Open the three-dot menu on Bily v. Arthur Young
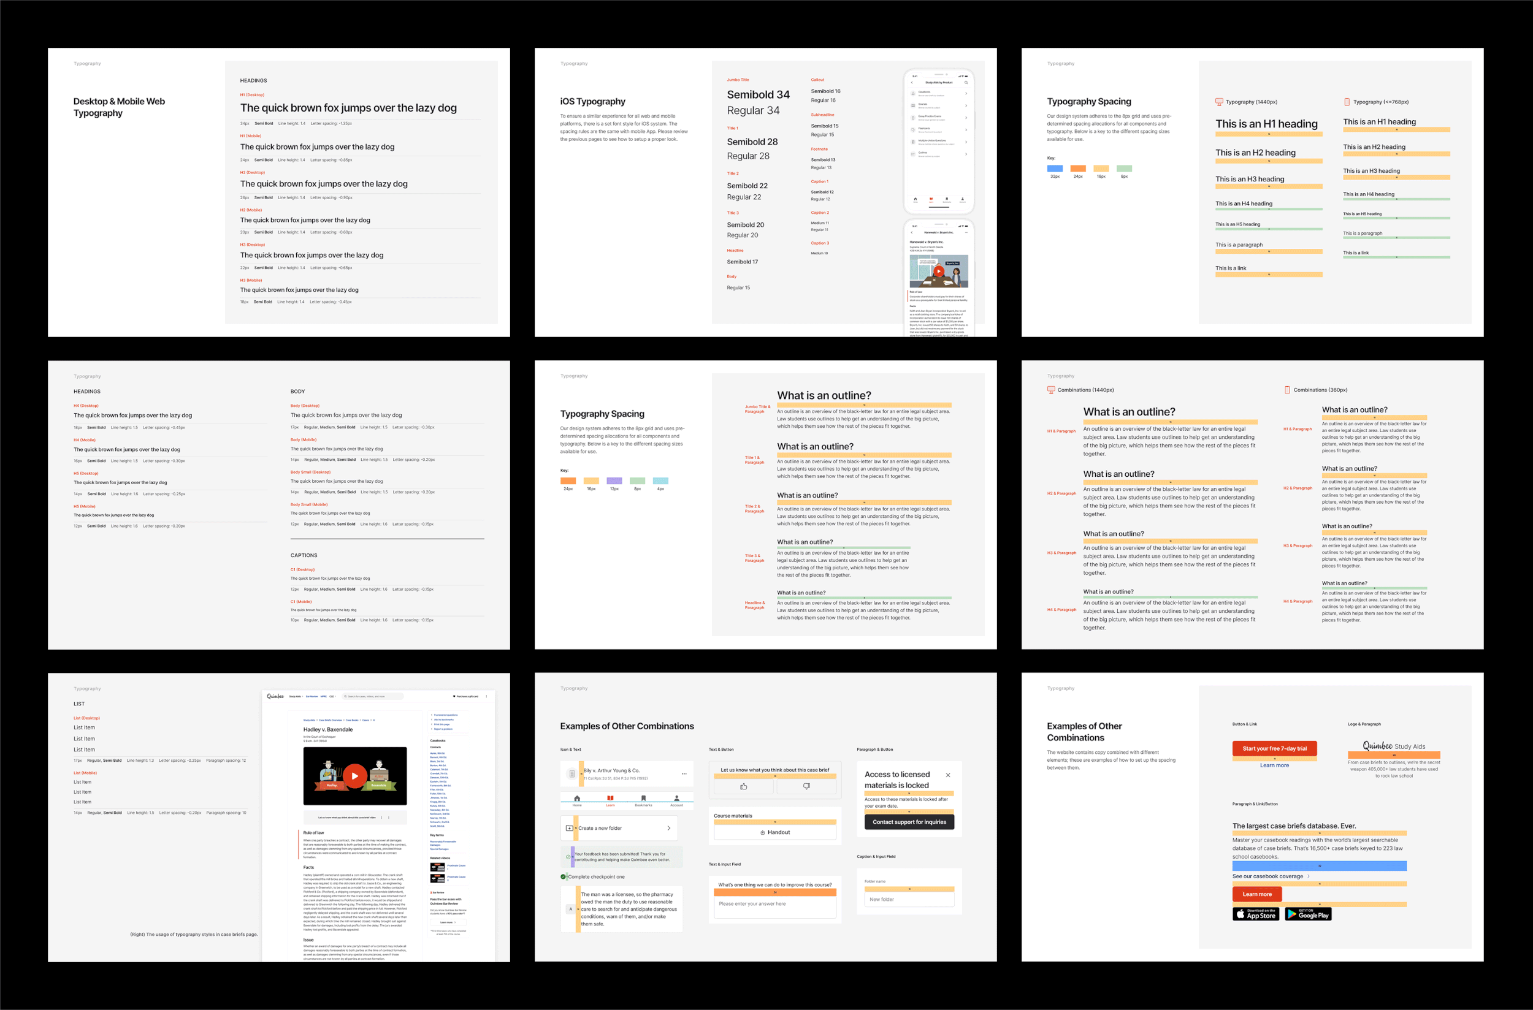The image size is (1533, 1010). (x=684, y=773)
